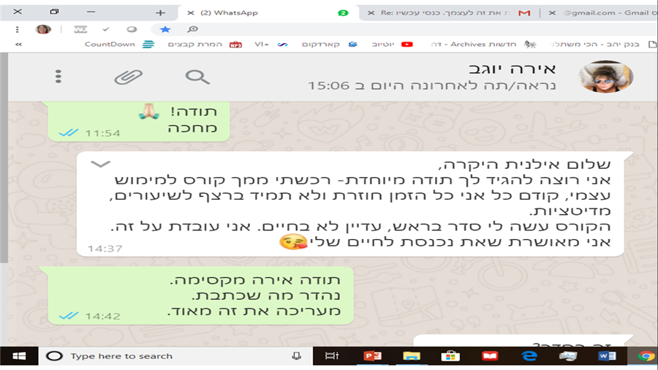Open browser three-dot menu
Screen dimensions: 658x370
18,29
